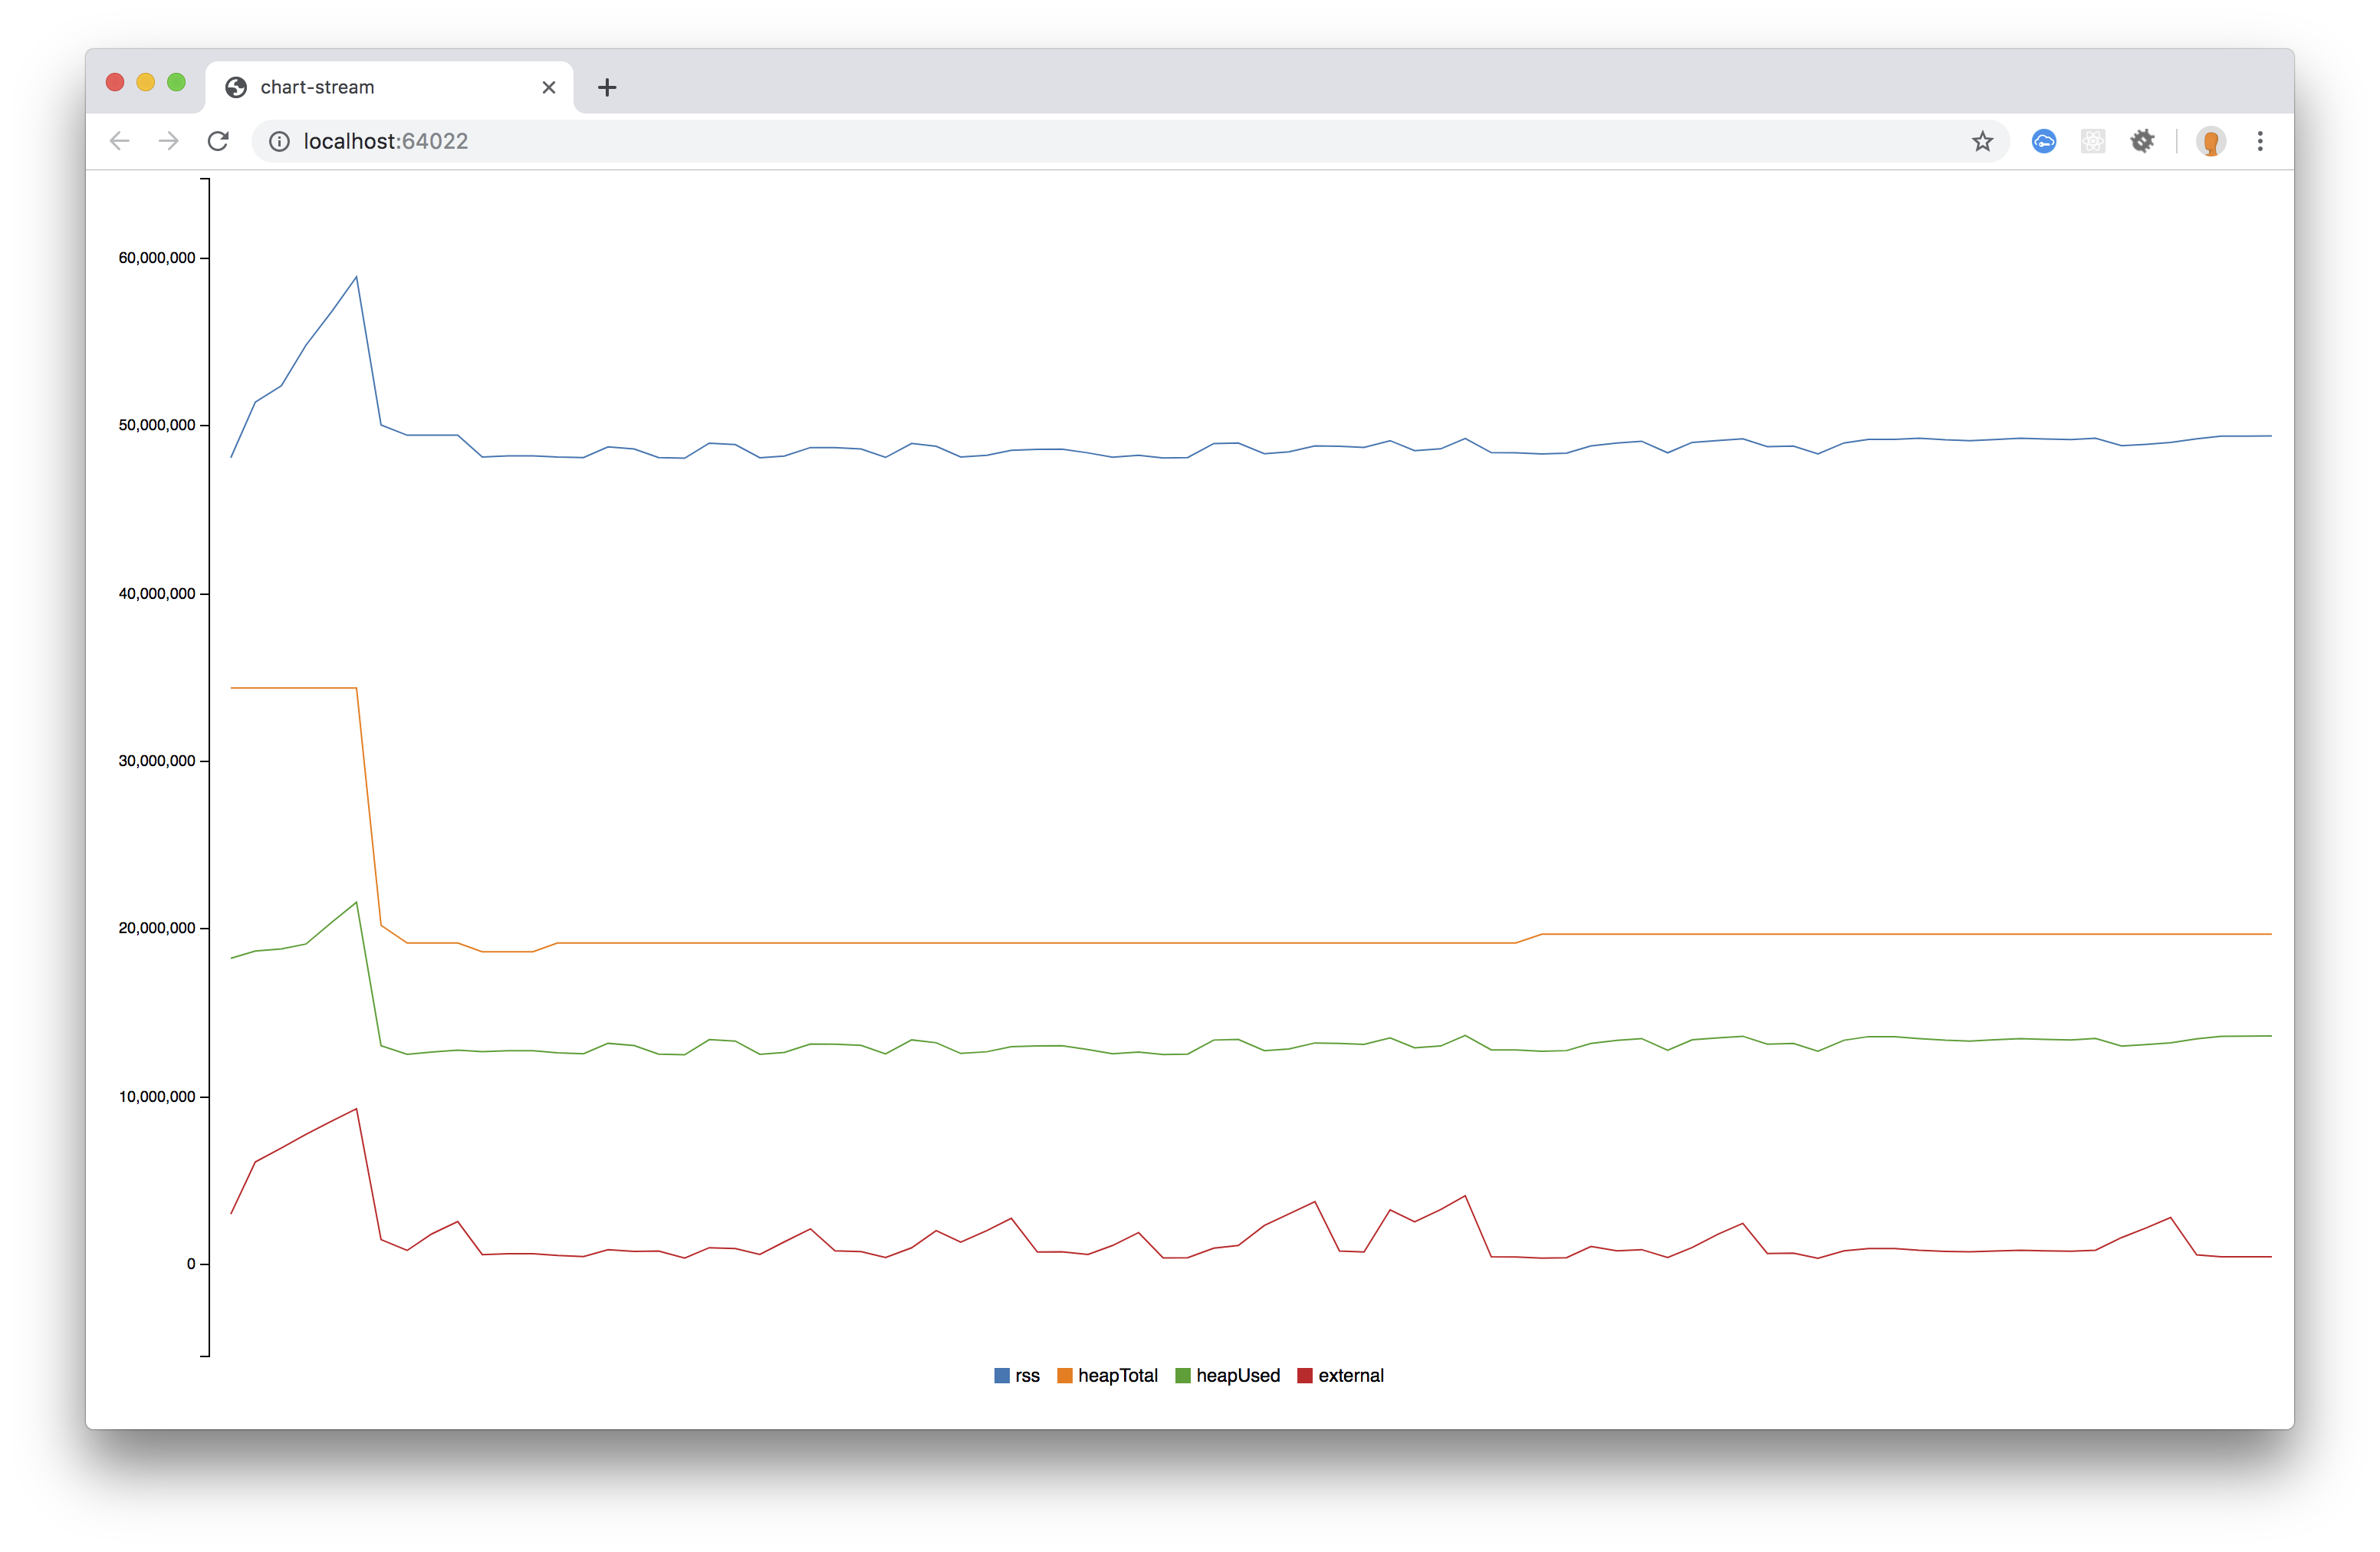
Task: Click the globe favicon on the tab
Action: [236, 87]
